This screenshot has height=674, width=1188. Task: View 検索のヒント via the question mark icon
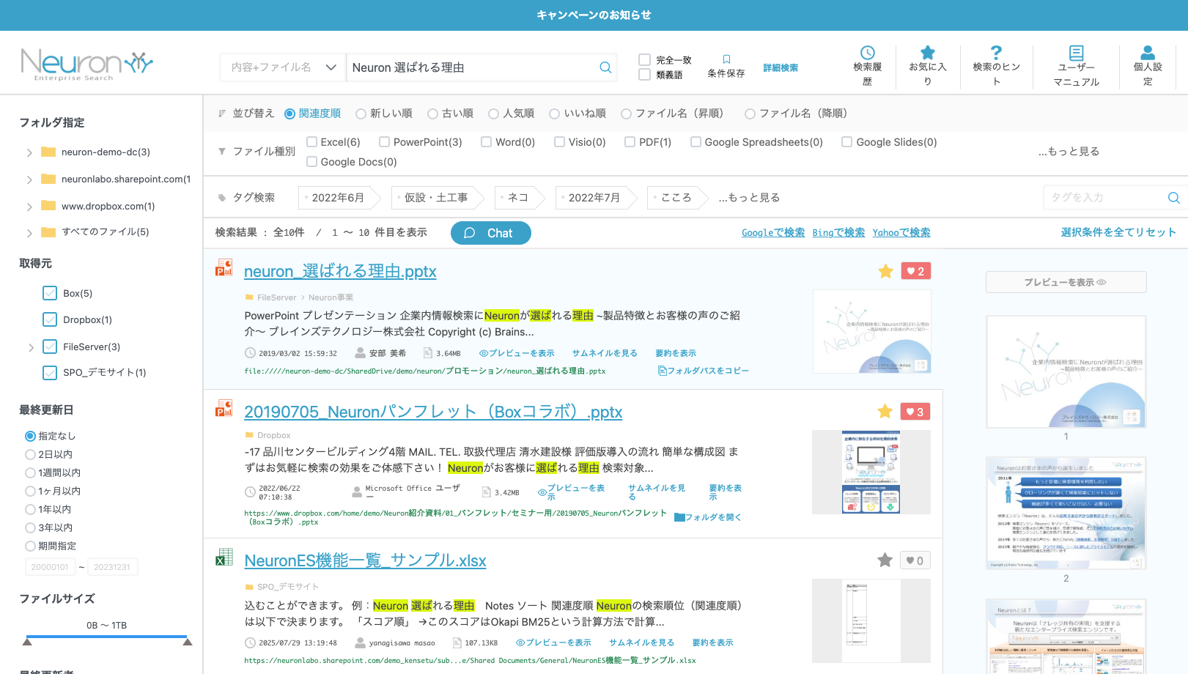tap(995, 56)
